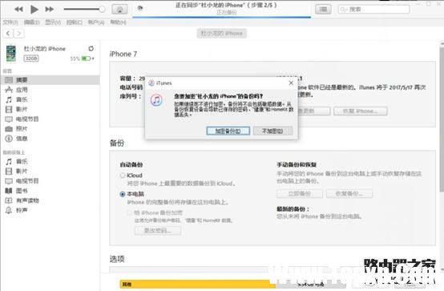Skip to the next track
Viewport: 444px width, 291px height.
pos(49,10)
